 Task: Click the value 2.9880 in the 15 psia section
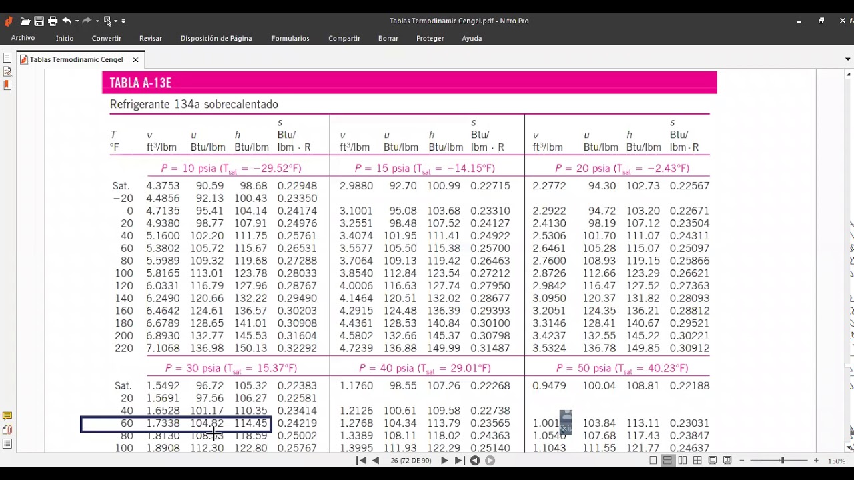356,186
